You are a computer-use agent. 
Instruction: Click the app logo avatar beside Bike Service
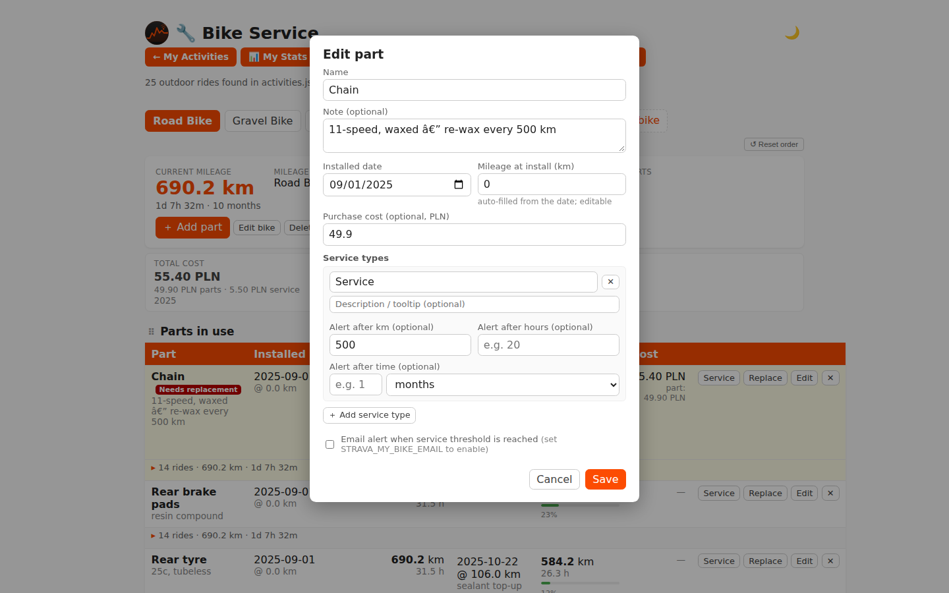click(157, 33)
